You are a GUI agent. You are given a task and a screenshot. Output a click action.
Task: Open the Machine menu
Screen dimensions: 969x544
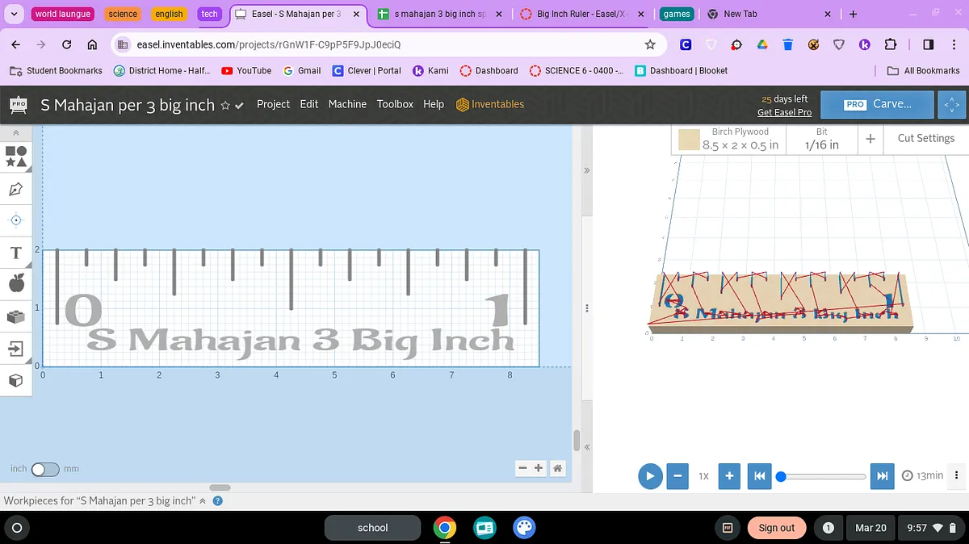[347, 104]
